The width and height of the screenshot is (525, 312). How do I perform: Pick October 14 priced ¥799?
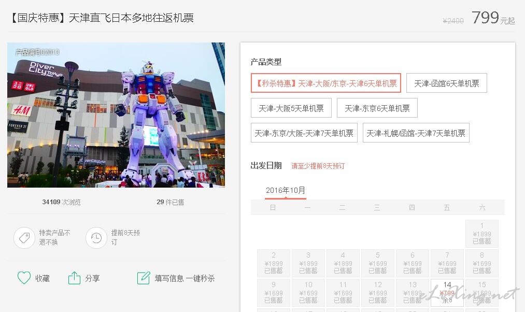coord(447,293)
